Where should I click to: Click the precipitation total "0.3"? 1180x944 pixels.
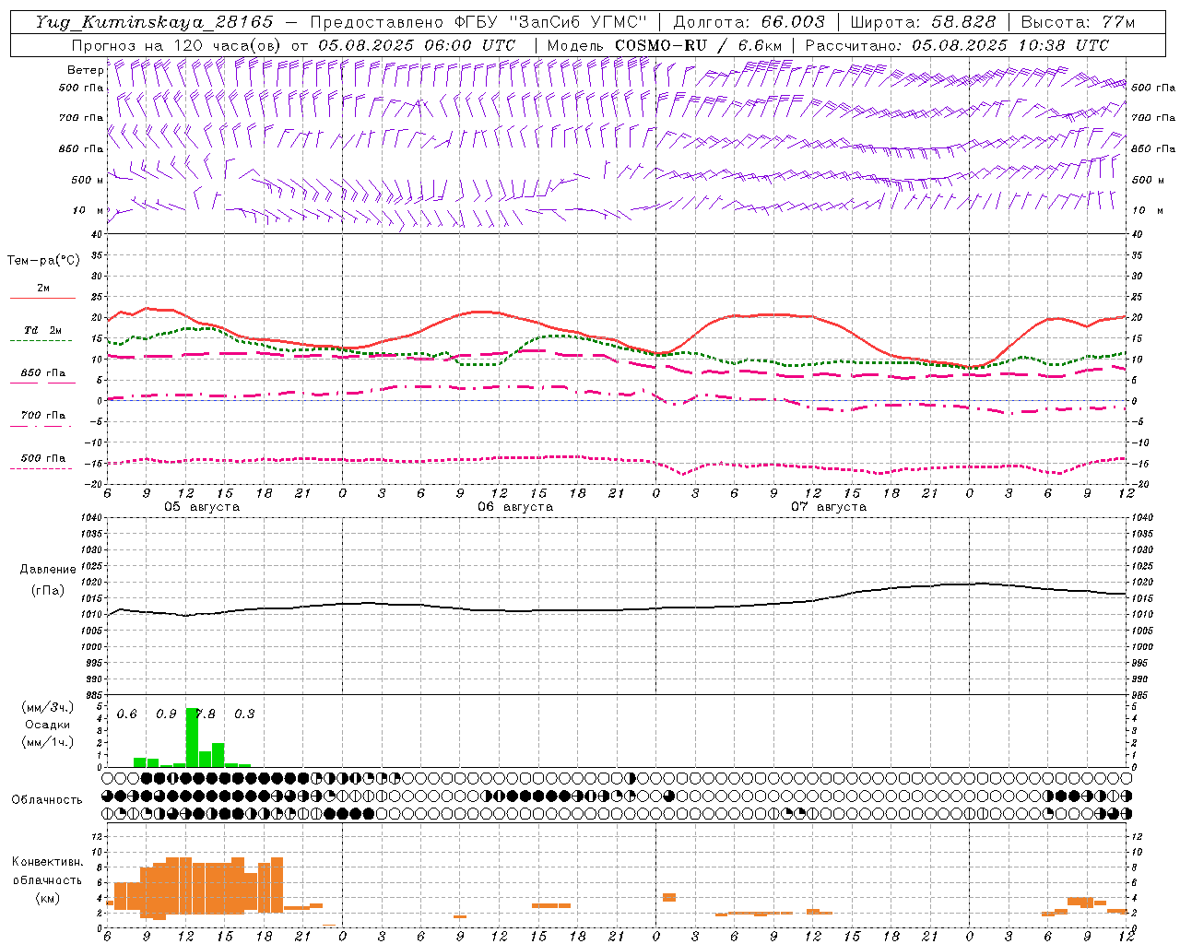[x=245, y=714]
